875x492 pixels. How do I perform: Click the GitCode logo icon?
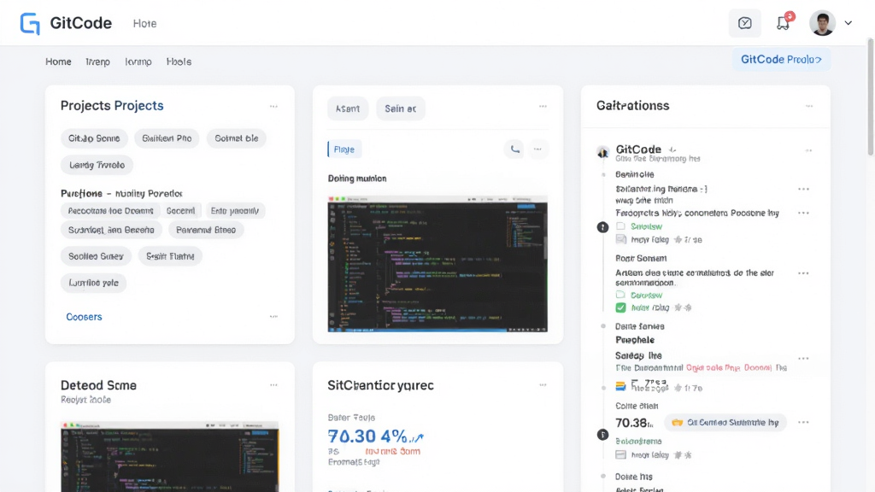30,23
